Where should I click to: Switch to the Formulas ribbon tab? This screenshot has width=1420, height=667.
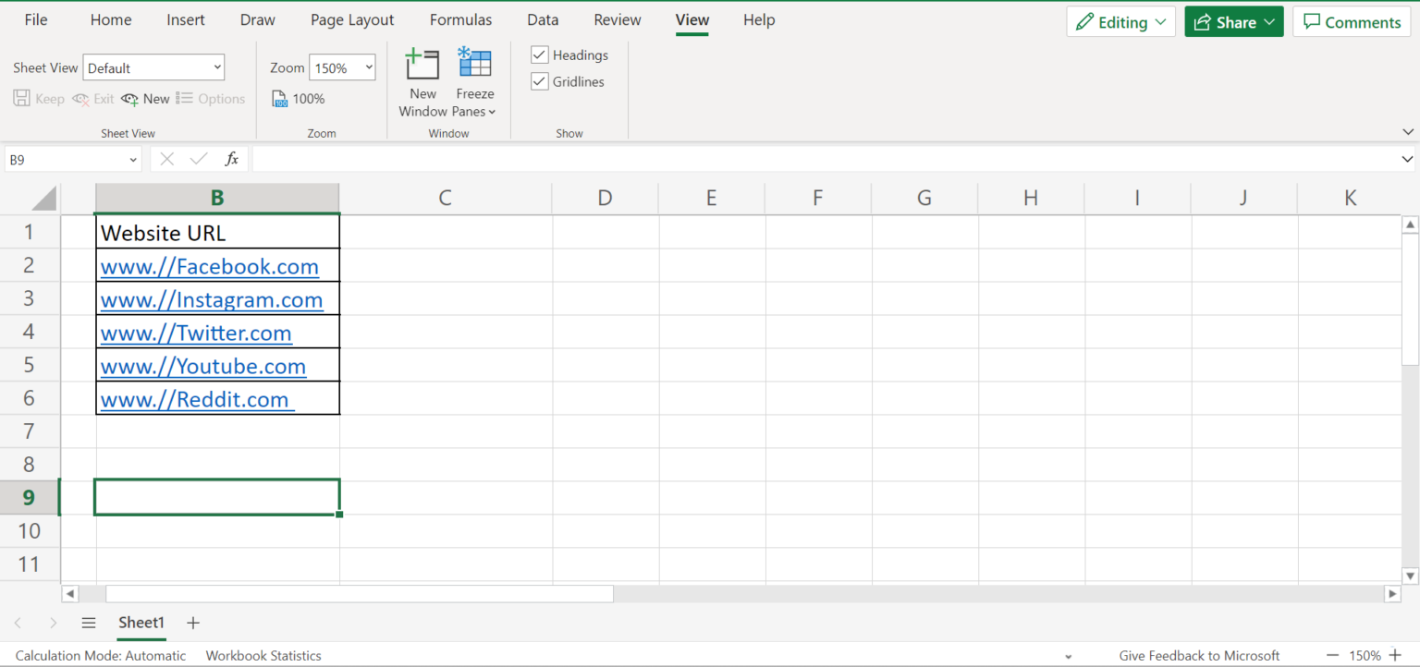[x=460, y=19]
